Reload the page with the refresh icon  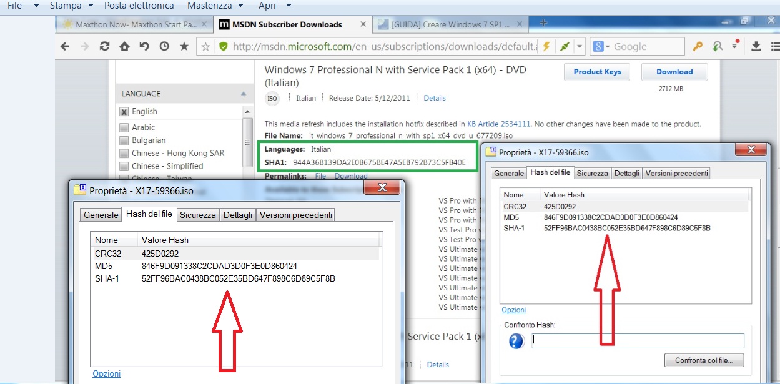coord(104,46)
